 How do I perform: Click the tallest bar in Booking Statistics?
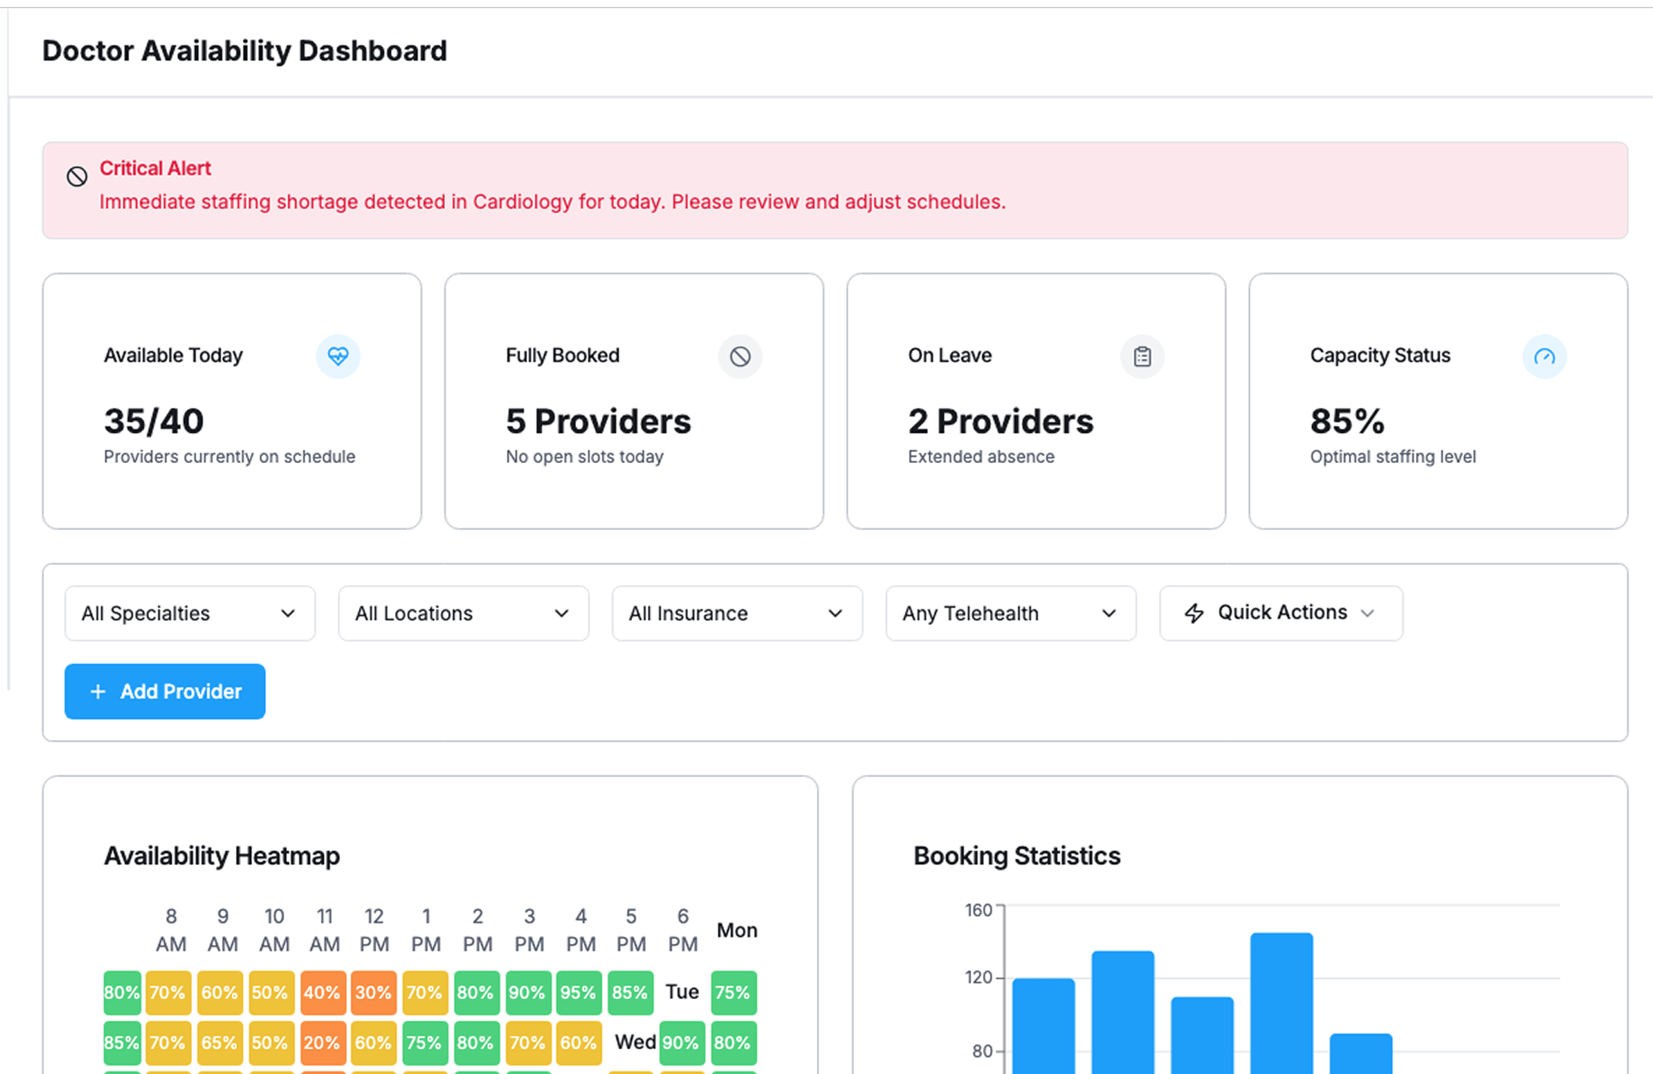click(x=1281, y=1003)
